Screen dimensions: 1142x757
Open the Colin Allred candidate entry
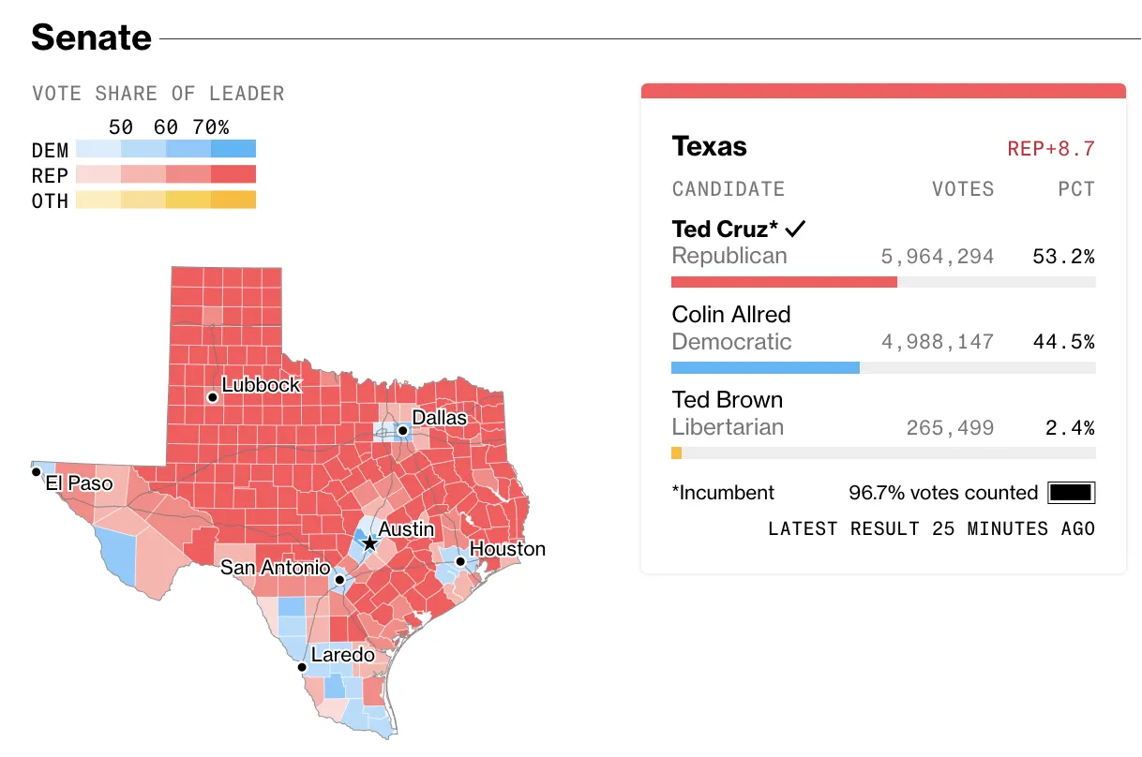point(731,315)
